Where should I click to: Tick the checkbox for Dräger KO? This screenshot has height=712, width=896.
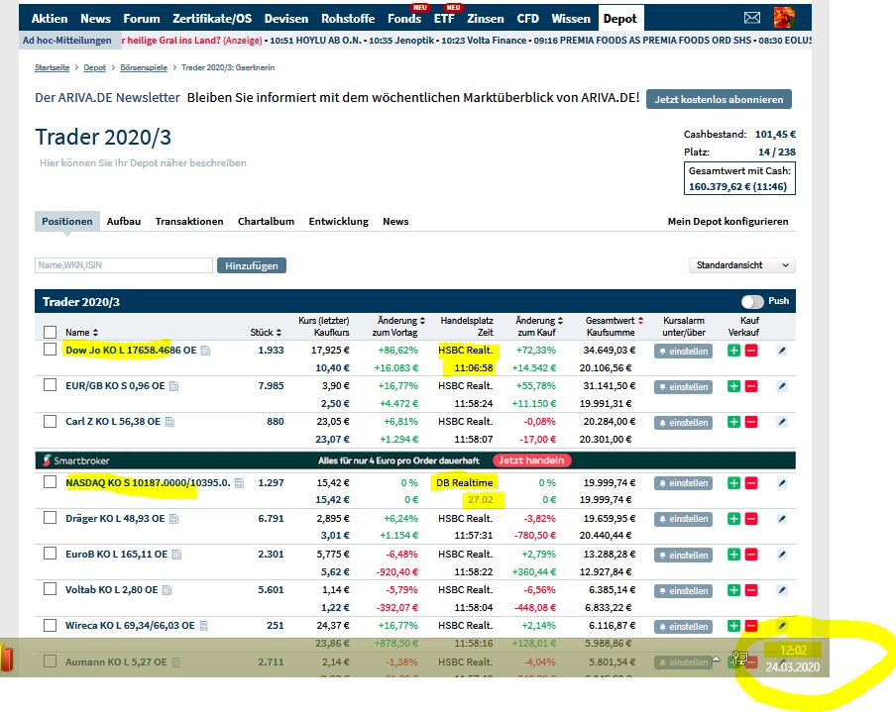tap(51, 517)
